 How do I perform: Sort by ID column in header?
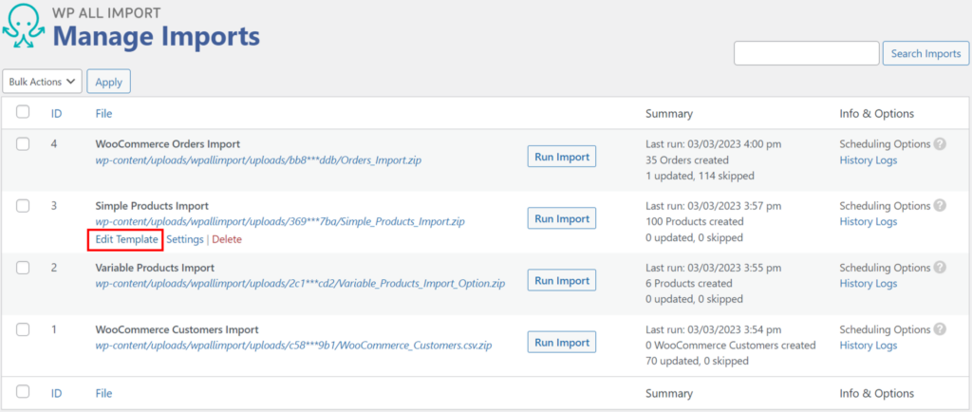(x=57, y=113)
